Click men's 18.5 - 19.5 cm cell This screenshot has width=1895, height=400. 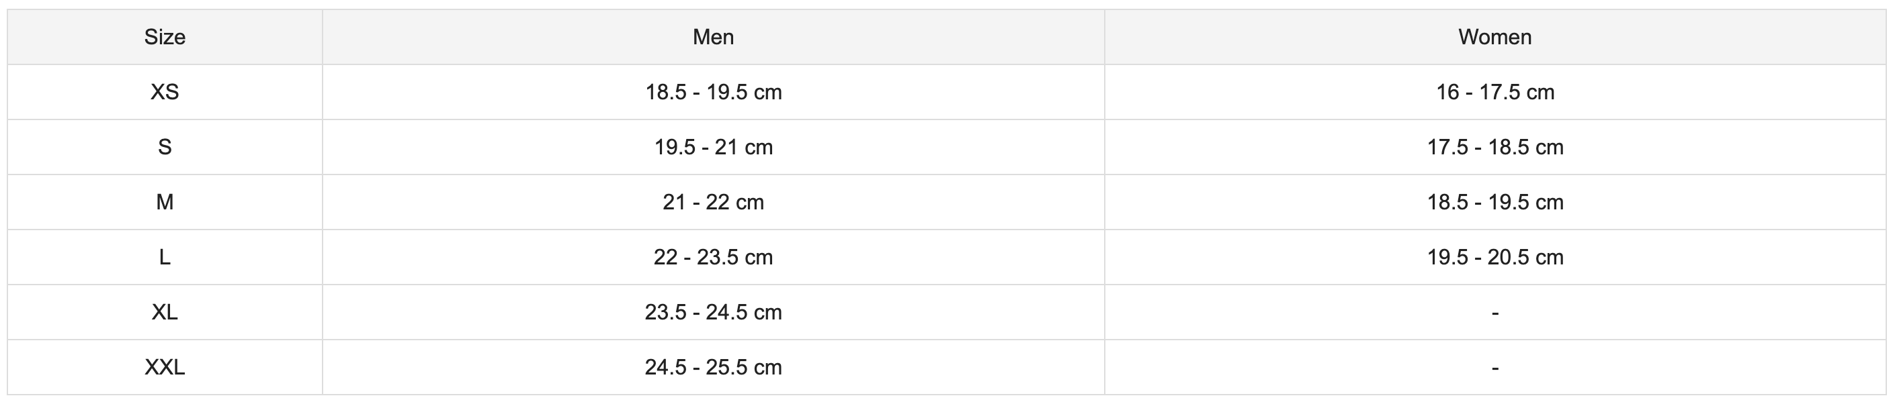(713, 92)
